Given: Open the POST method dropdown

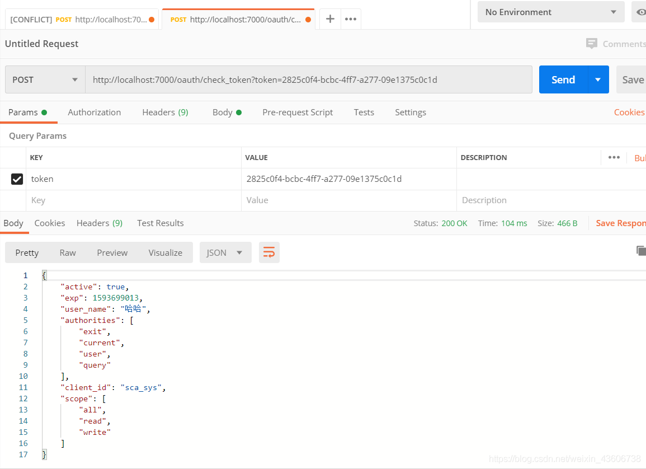Looking at the screenshot, I should pos(45,79).
